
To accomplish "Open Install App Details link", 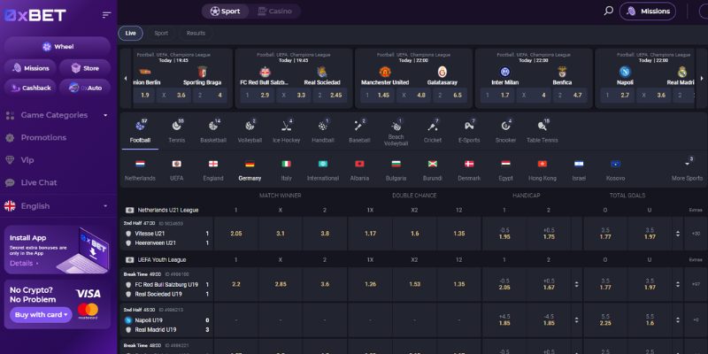I will (x=24, y=263).
